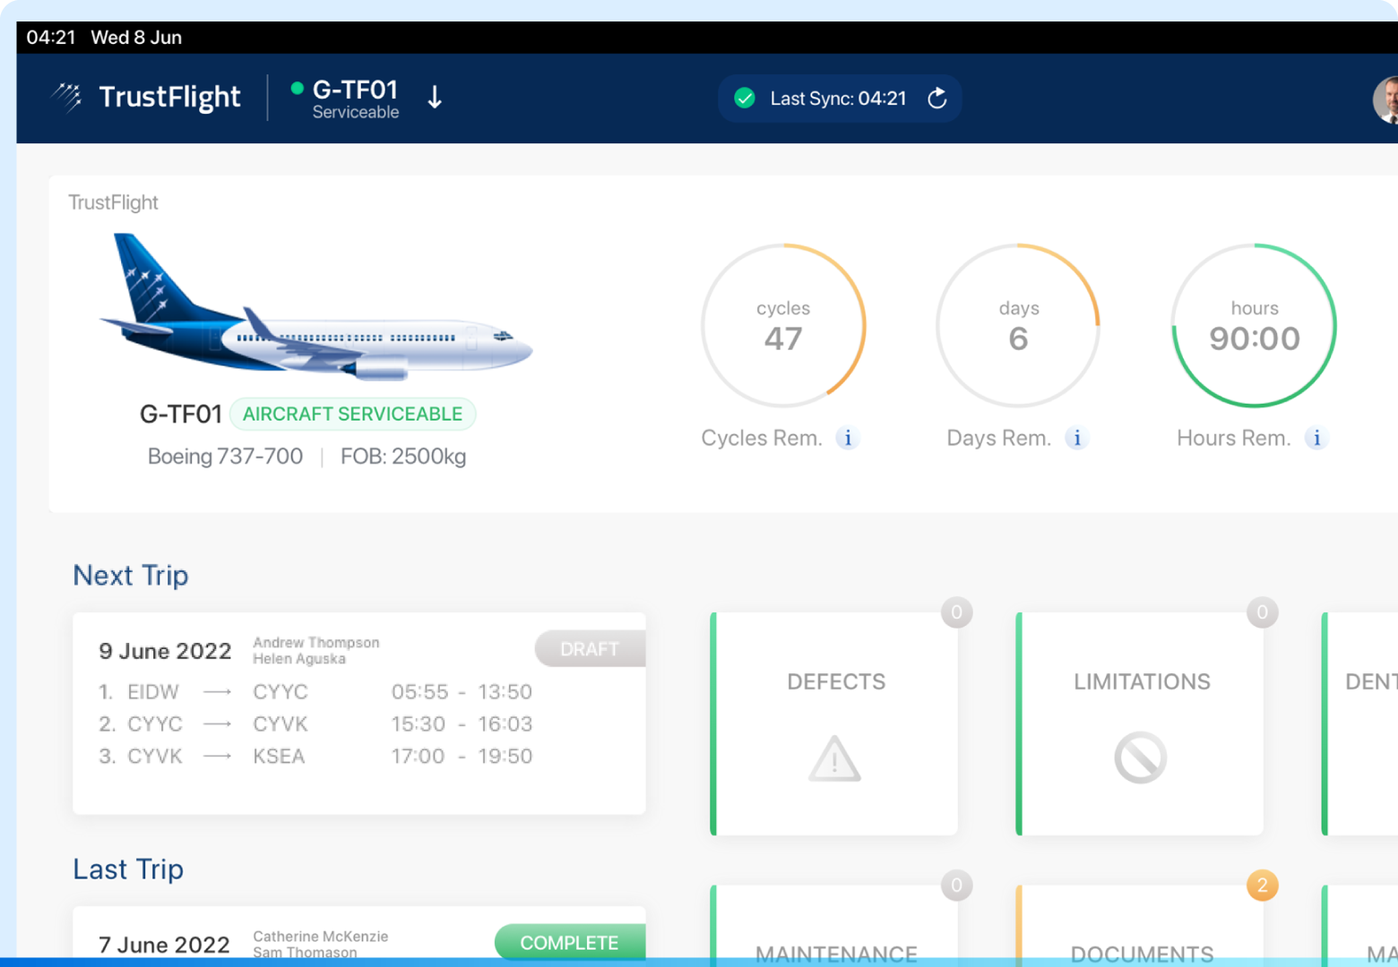Click the Boeing 737 aircraft image
The image size is (1398, 967).
(x=315, y=309)
